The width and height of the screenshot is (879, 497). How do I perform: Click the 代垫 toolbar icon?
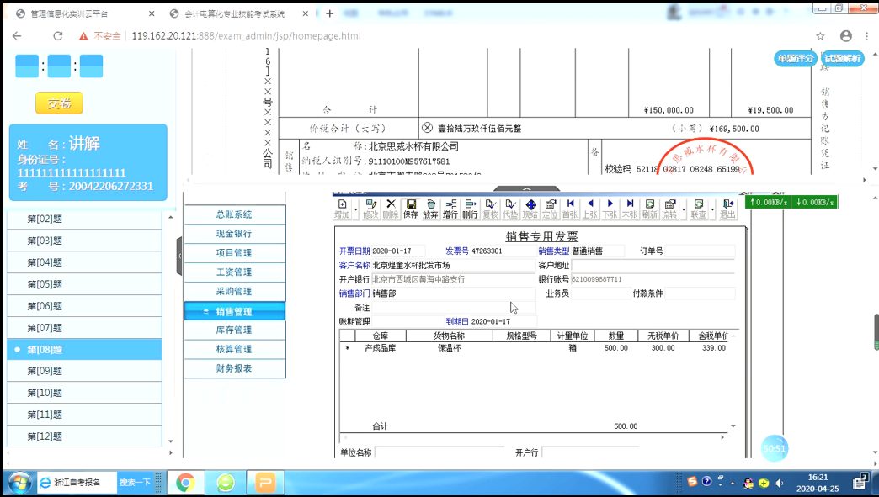510,209
